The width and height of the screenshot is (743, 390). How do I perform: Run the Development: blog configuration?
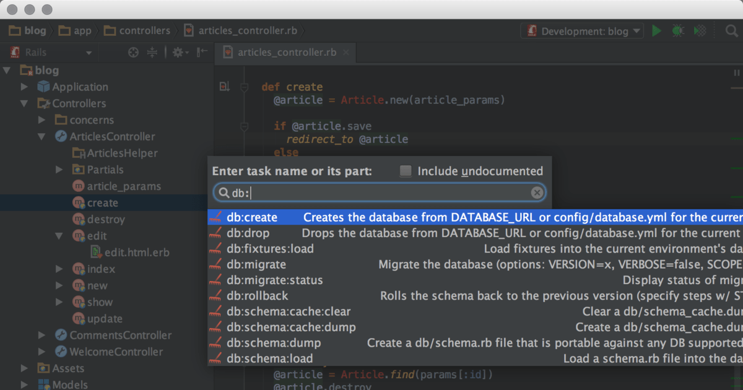(x=656, y=30)
